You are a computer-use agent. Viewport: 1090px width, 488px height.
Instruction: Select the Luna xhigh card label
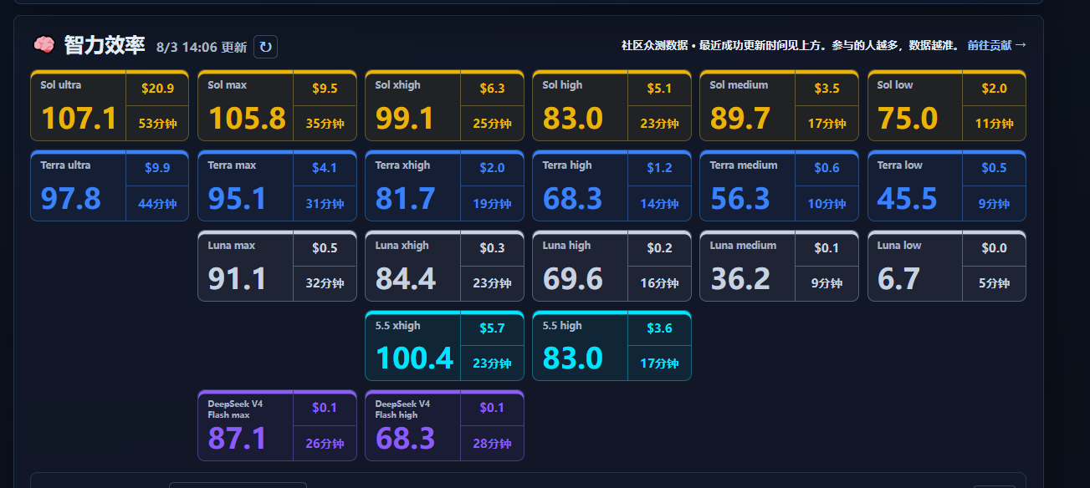(x=402, y=246)
